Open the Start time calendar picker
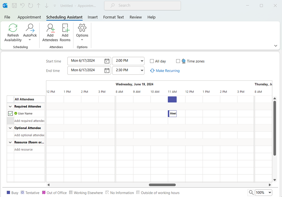Screen dimensions: 282x197 coord(107,61)
